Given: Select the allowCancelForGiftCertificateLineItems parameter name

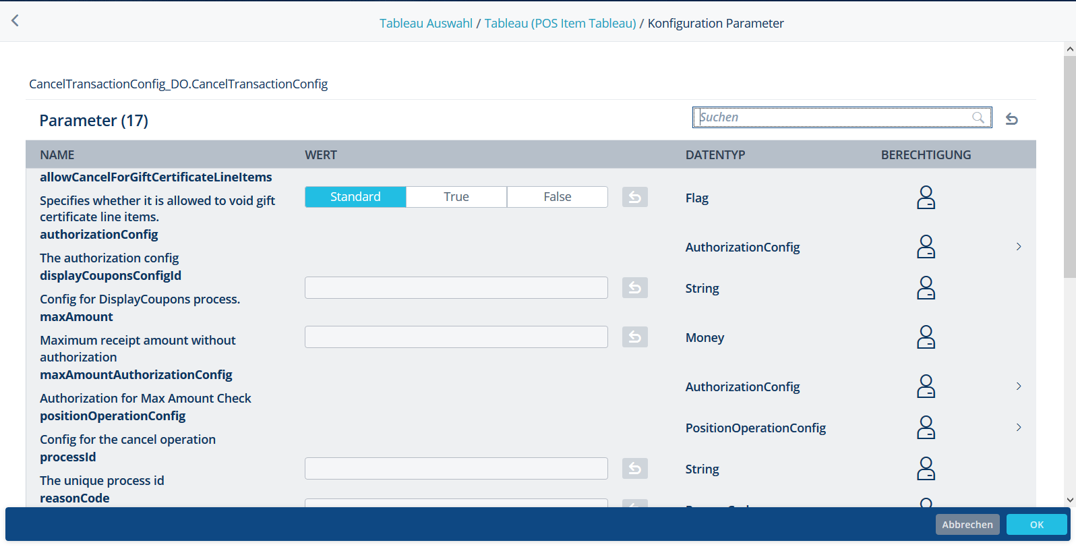Looking at the screenshot, I should (x=156, y=177).
